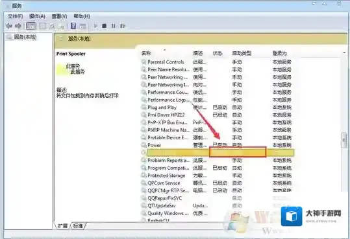Viewport: 350px width, 239px height.
Task: Click the Stop Service square icon
Action: 104,26
